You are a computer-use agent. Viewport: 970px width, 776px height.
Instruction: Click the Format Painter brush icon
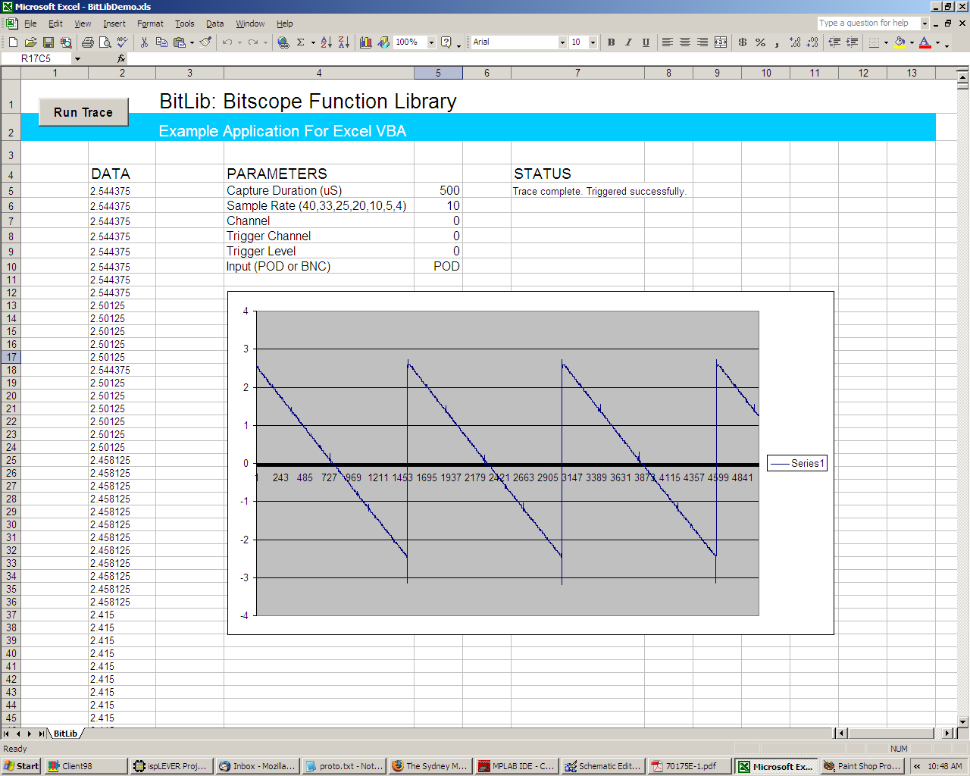205,42
